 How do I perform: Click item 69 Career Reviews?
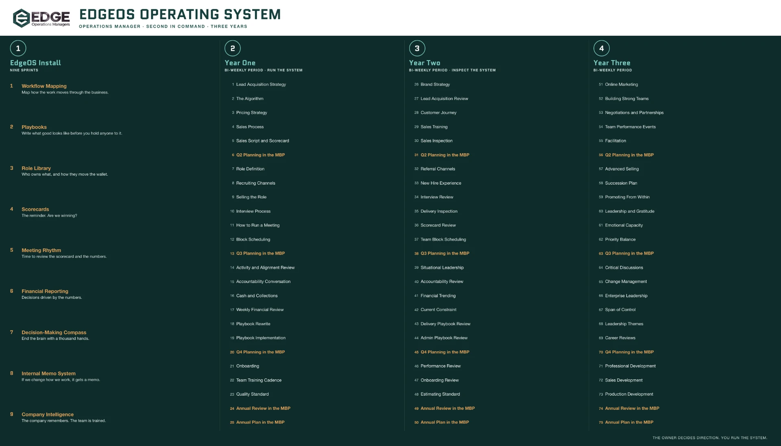pyautogui.click(x=617, y=338)
